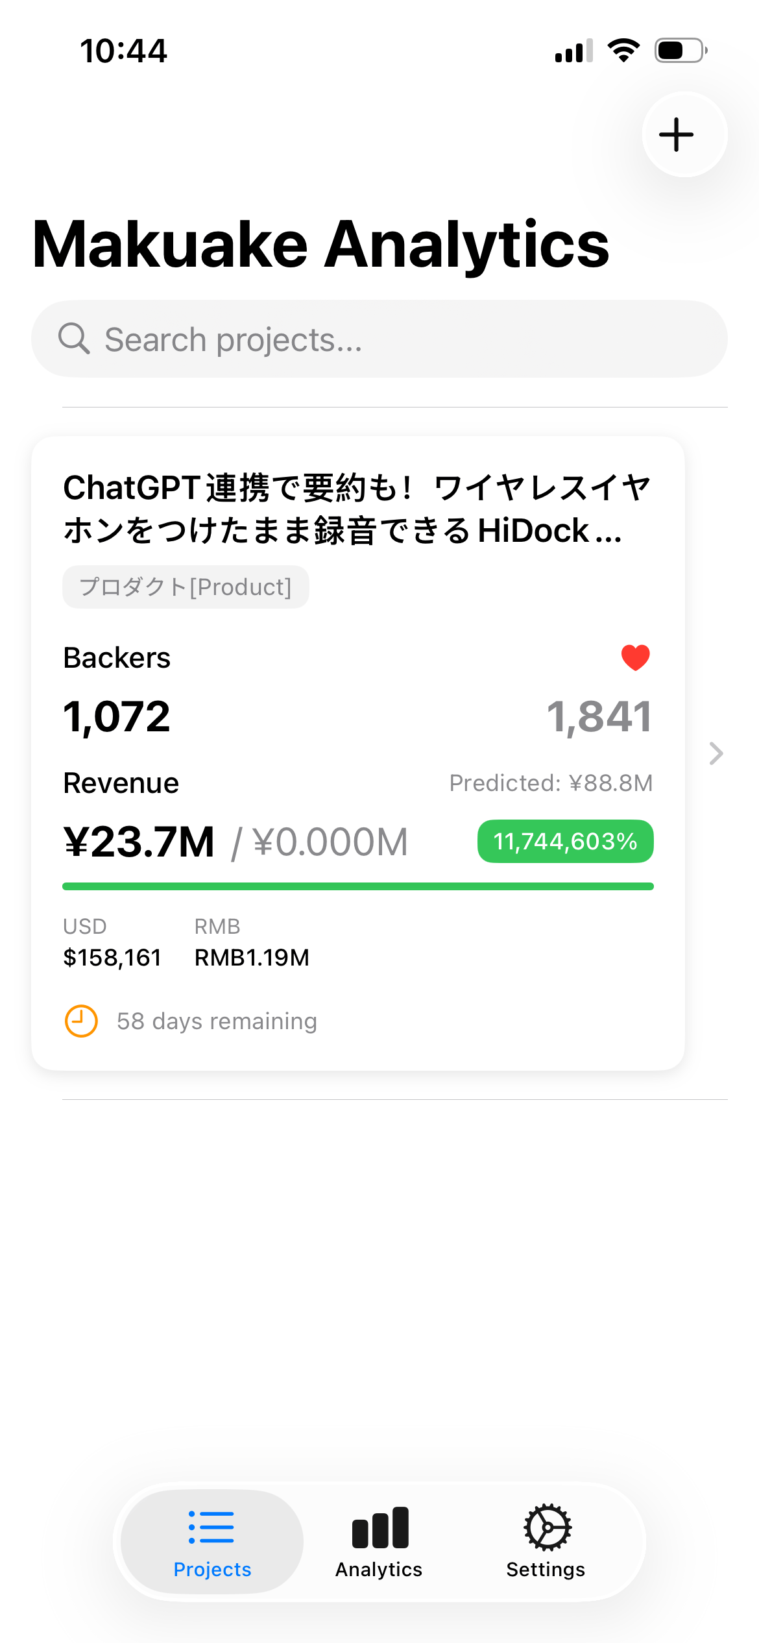Open the Settings tab
This screenshot has width=759, height=1643.
click(x=546, y=1542)
